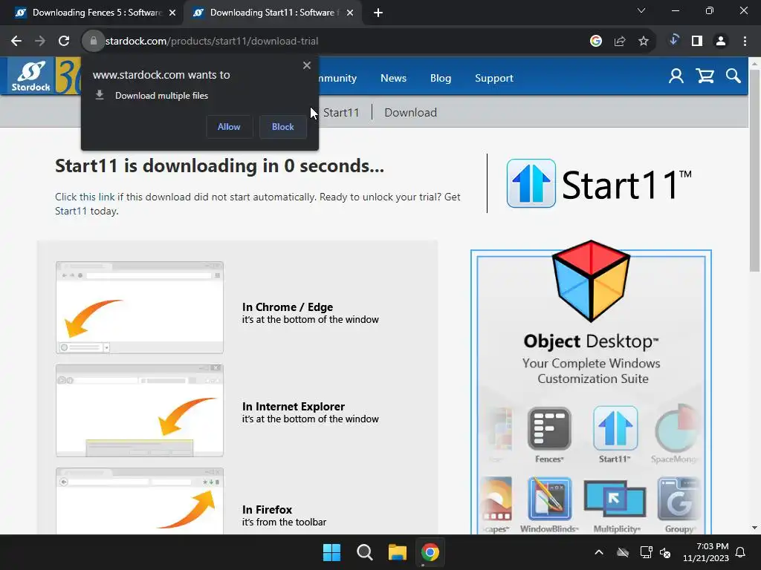Open the network tray icon

(x=646, y=552)
